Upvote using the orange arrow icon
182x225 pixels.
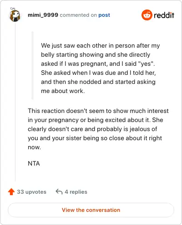[11, 192]
